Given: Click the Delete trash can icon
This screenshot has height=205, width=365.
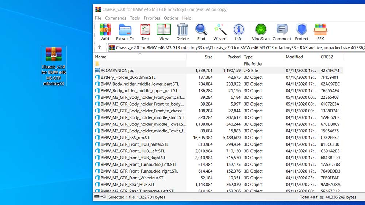Looking at the screenshot, I should (x=182, y=32).
